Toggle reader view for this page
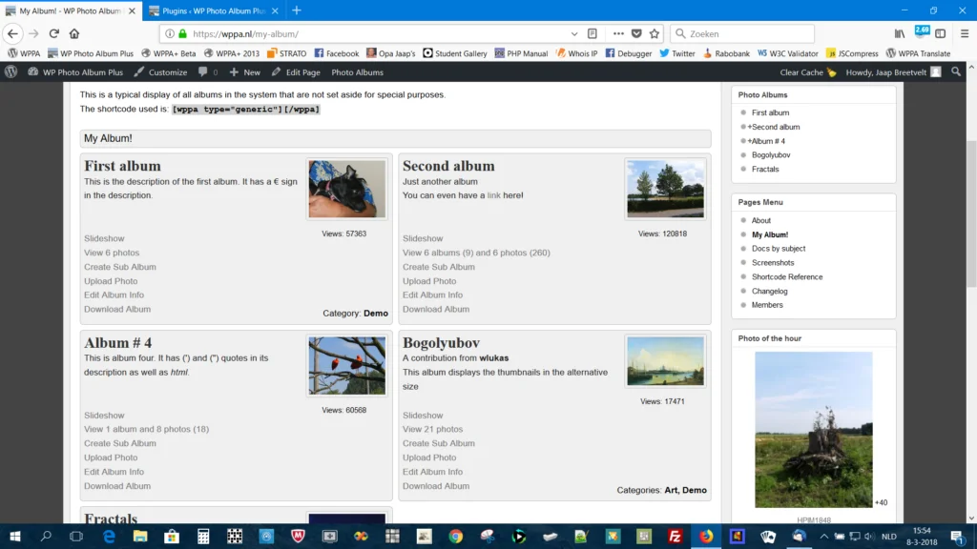Image resolution: width=977 pixels, height=549 pixels. tap(592, 33)
